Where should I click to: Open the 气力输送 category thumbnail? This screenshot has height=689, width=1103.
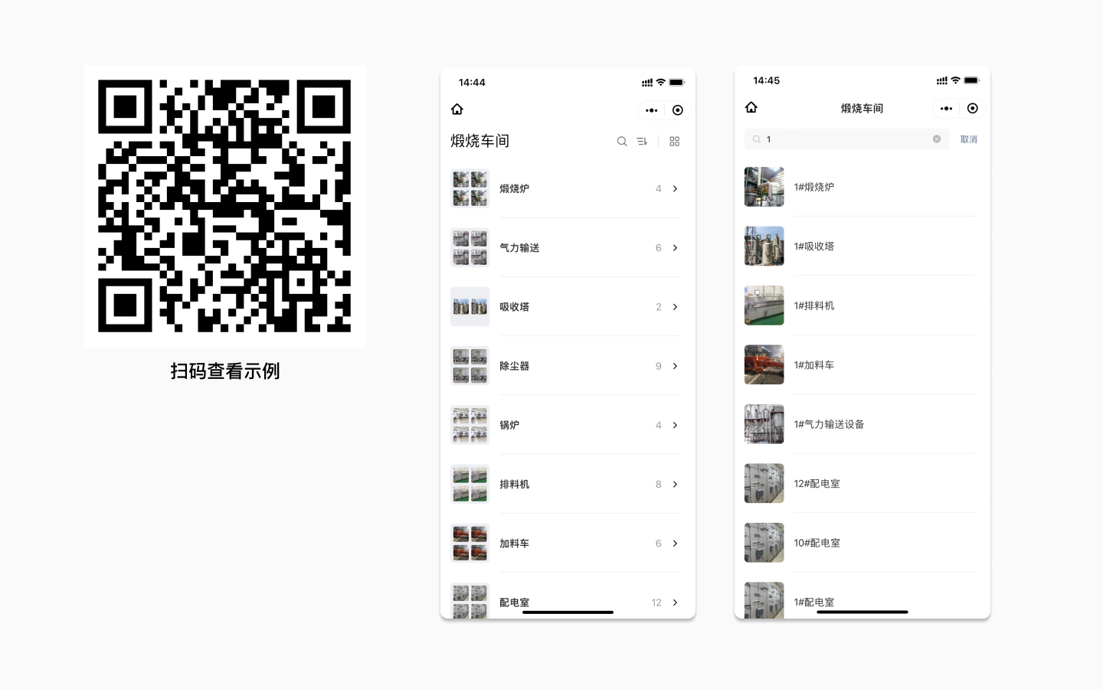(470, 247)
